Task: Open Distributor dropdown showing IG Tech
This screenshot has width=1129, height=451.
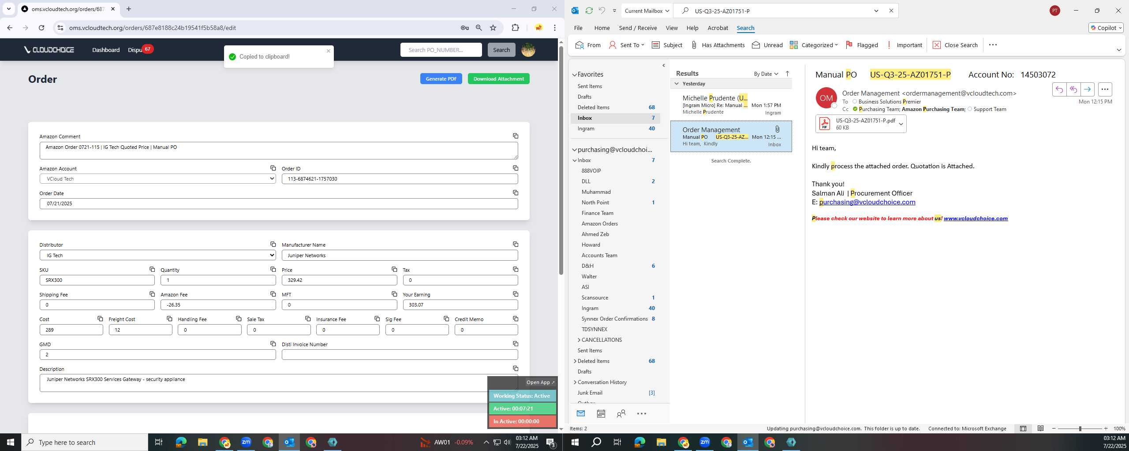Action: point(157,255)
